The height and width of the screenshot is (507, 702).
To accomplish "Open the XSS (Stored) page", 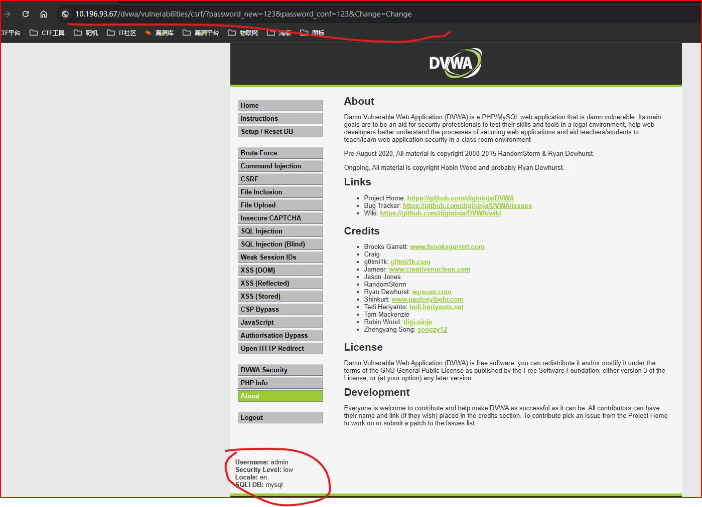I will [280, 296].
